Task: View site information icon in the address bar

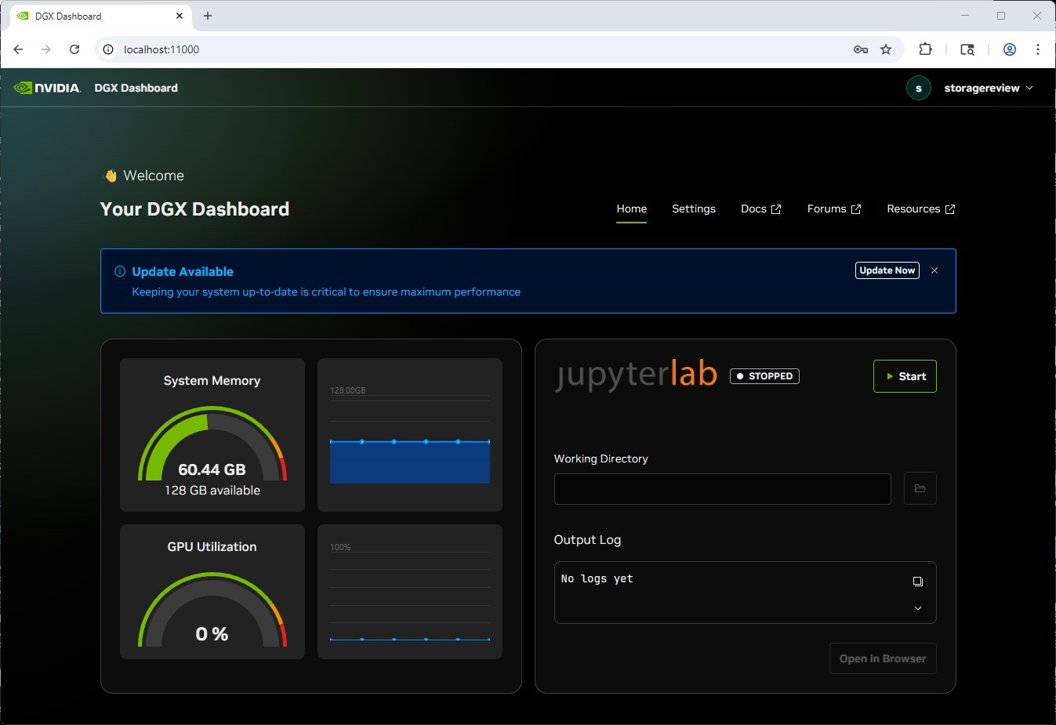Action: (109, 49)
